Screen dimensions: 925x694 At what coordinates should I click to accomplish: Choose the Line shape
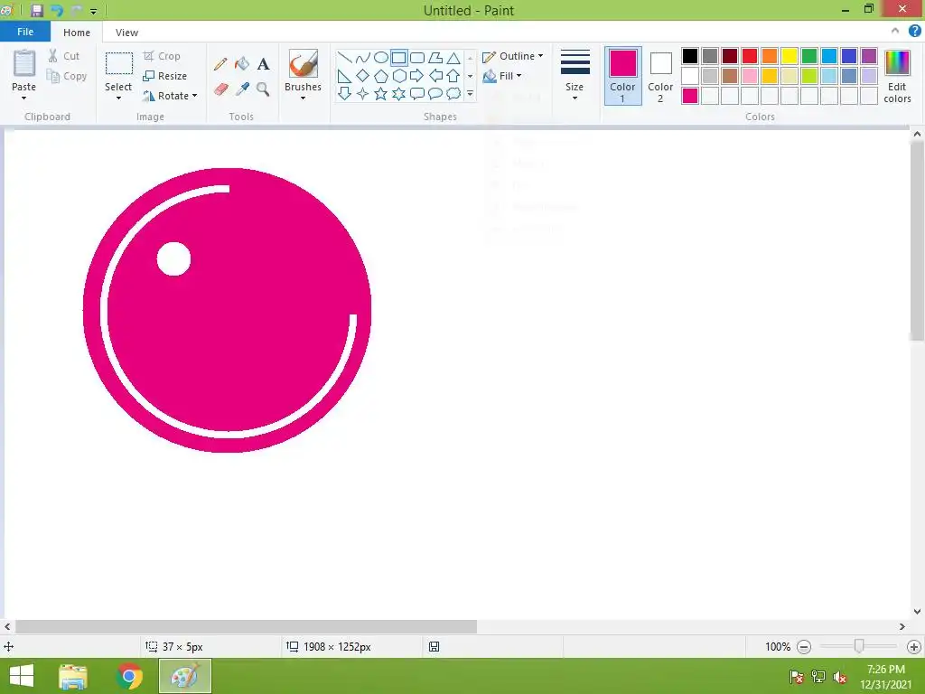tap(344, 58)
